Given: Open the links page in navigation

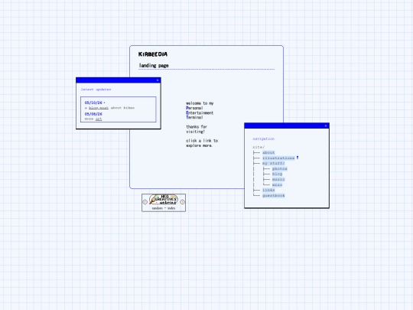Looking at the screenshot, I should click(268, 190).
